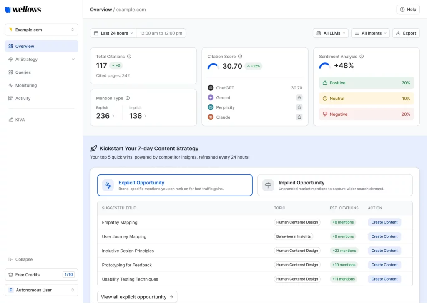
Task: Click the Positive 70% sentiment bar
Action: point(366,83)
